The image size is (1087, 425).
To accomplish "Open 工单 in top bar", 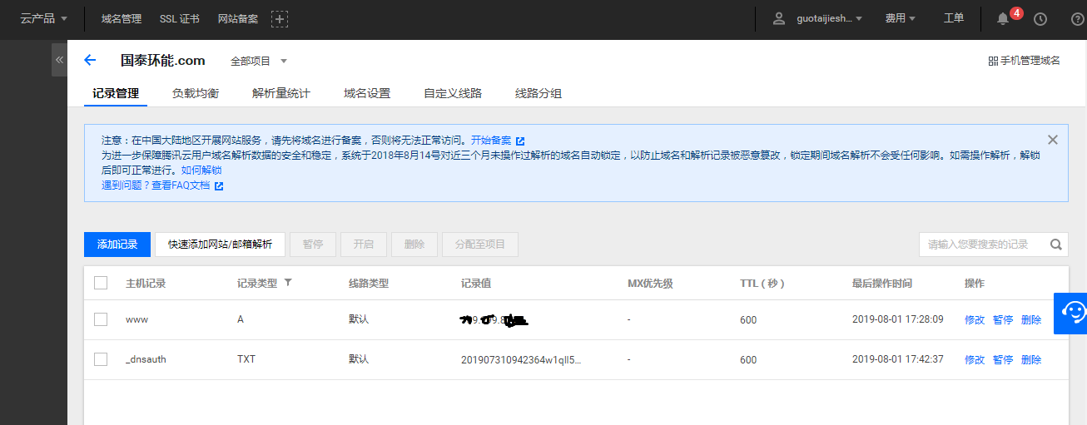I will coord(954,18).
